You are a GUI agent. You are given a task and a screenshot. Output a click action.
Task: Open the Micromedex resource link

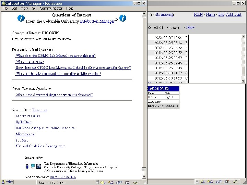(25, 134)
